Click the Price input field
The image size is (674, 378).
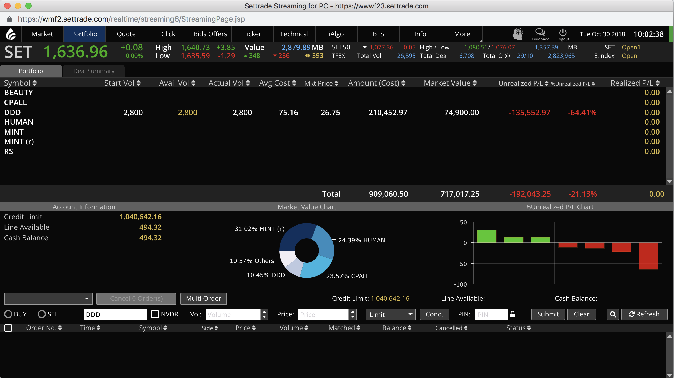[x=323, y=314]
